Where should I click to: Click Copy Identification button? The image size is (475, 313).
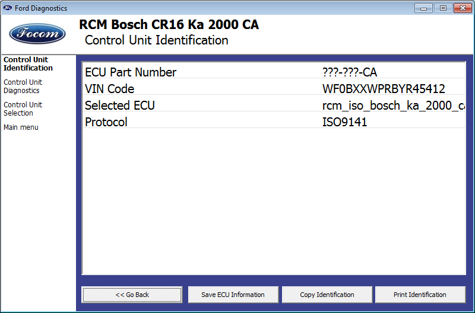pos(327,295)
